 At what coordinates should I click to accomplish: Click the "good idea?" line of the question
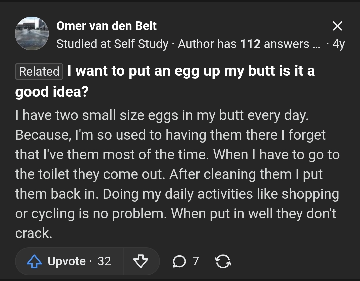52,91
